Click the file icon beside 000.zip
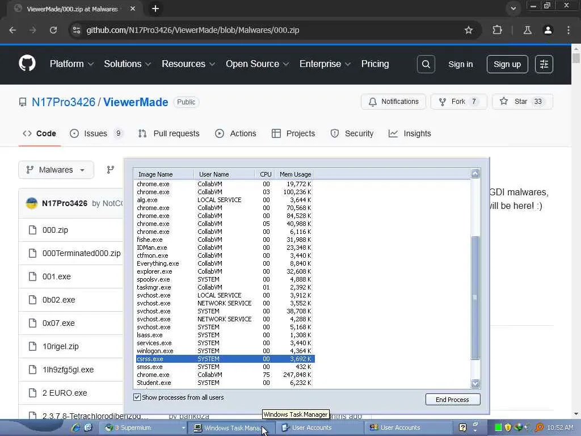This screenshot has width=581, height=436. click(32, 230)
